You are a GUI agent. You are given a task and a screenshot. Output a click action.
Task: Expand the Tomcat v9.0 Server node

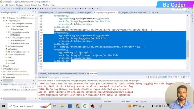(x=2, y=90)
